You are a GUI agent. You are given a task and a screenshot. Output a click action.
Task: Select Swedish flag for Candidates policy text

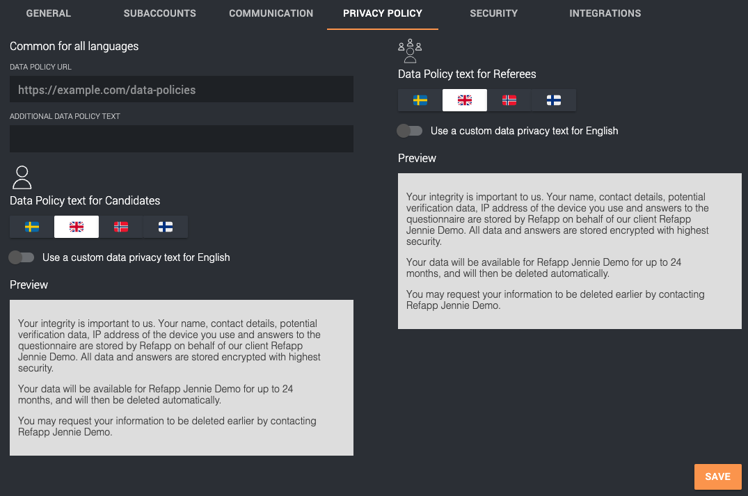(32, 227)
